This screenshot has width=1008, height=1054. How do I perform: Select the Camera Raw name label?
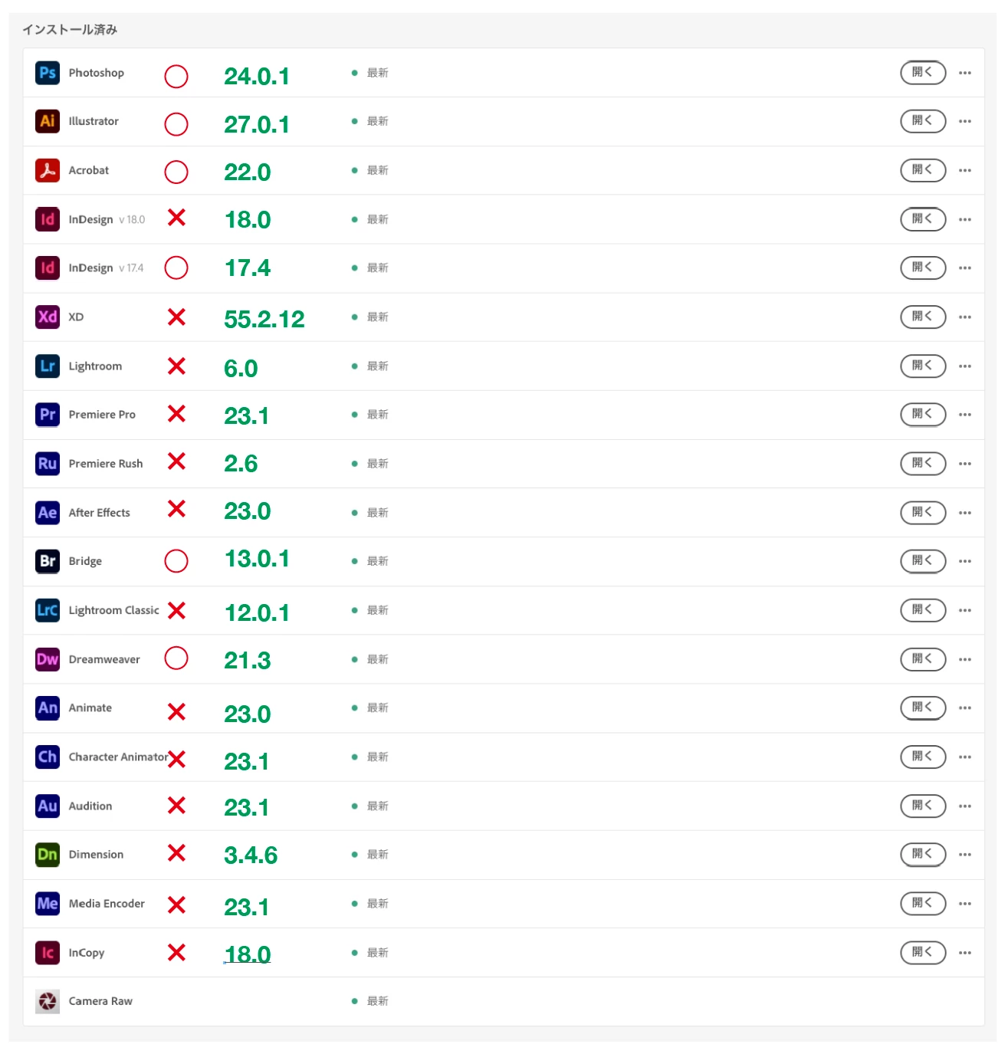pyautogui.click(x=100, y=1001)
